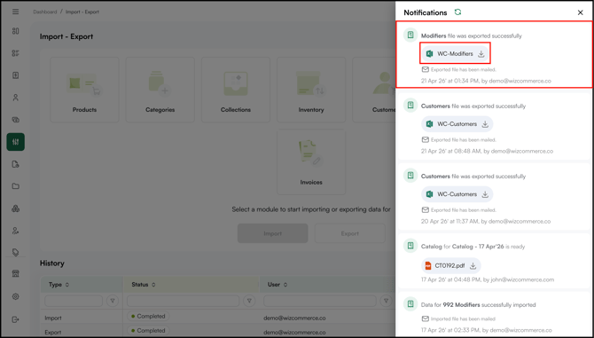The image size is (594, 338).
Task: Open the hamburger menu icon
Action: point(16,12)
